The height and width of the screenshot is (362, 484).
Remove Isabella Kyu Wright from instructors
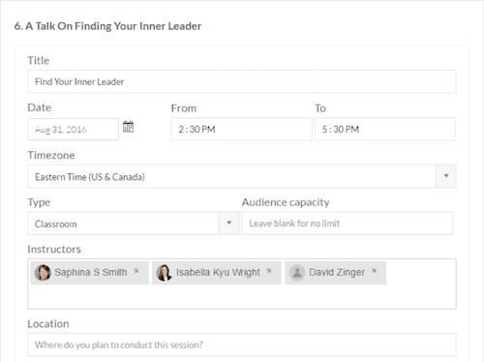[269, 271]
